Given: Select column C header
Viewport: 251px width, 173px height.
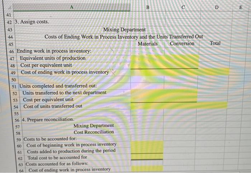Looking at the screenshot, I should point(183,8).
